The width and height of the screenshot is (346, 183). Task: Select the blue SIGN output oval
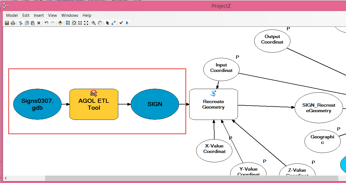click(155, 104)
